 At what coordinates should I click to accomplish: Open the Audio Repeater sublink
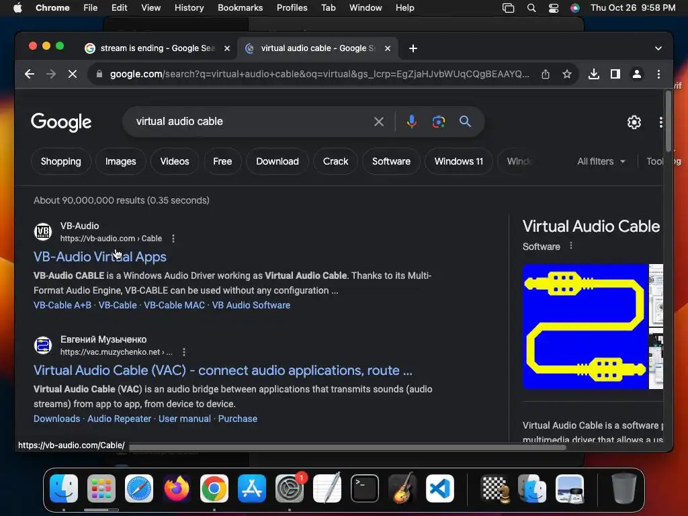pos(120,419)
